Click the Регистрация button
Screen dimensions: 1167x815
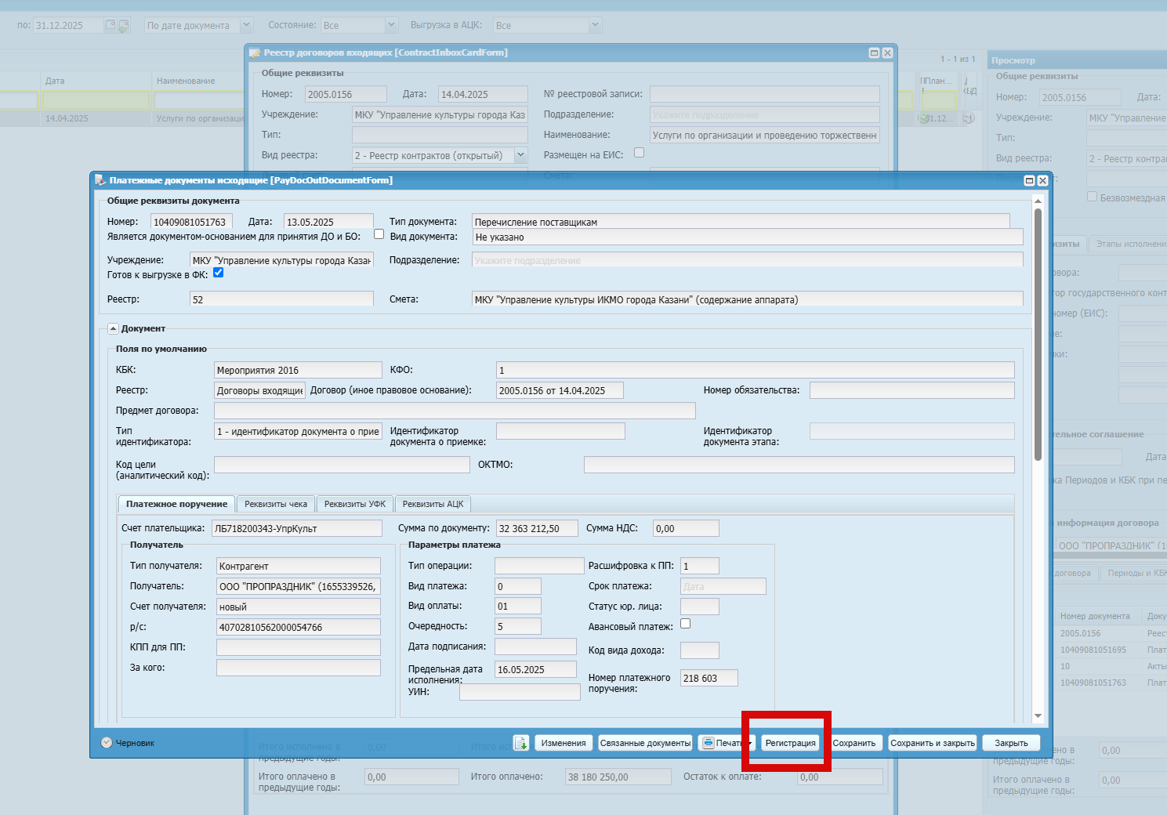(791, 743)
